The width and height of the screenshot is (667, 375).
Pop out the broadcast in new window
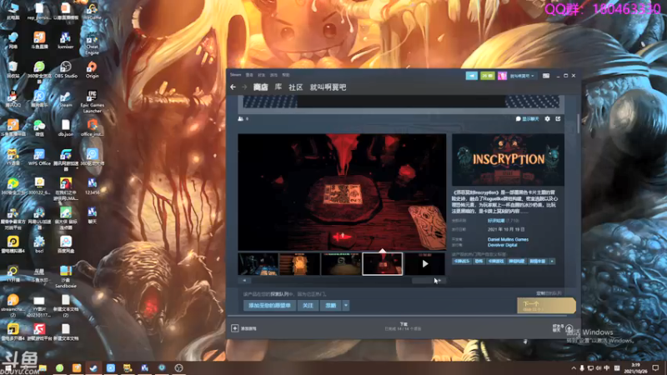point(558,119)
